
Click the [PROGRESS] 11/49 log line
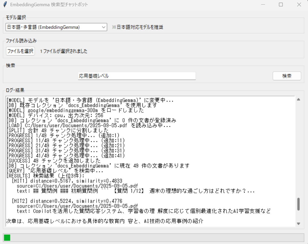(66, 140)
